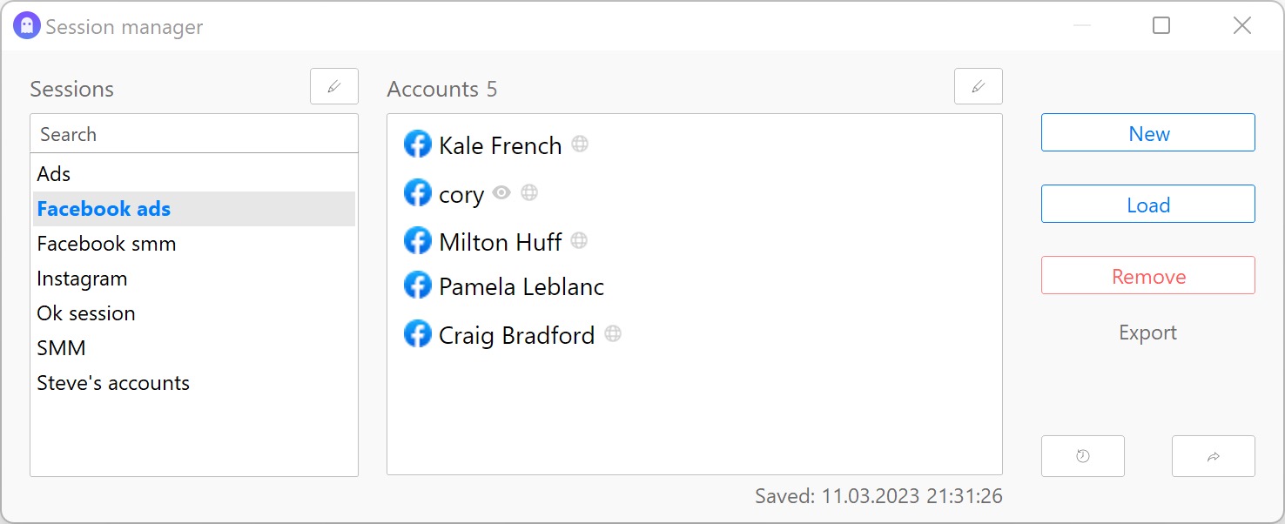Click the red Remove button
Image resolution: width=1285 pixels, height=524 pixels.
(x=1148, y=276)
